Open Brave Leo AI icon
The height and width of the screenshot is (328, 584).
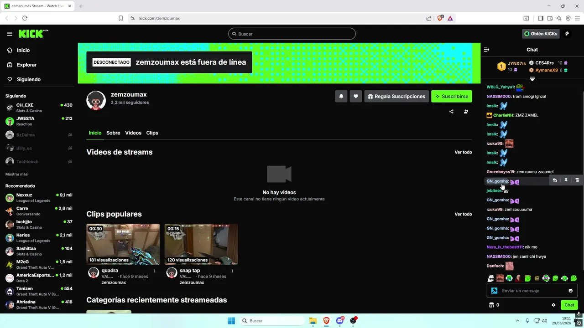click(559, 18)
